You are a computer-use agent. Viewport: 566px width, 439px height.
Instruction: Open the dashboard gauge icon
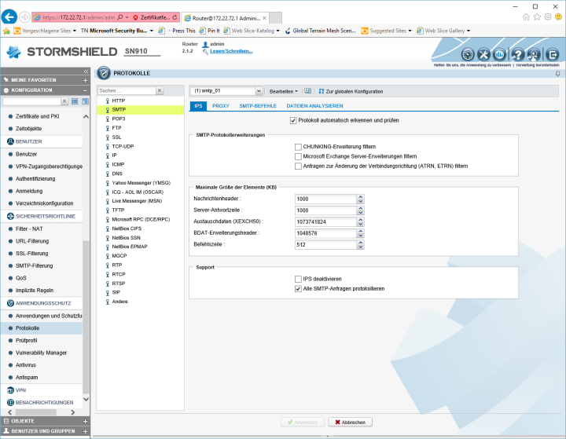pyautogui.click(x=468, y=54)
